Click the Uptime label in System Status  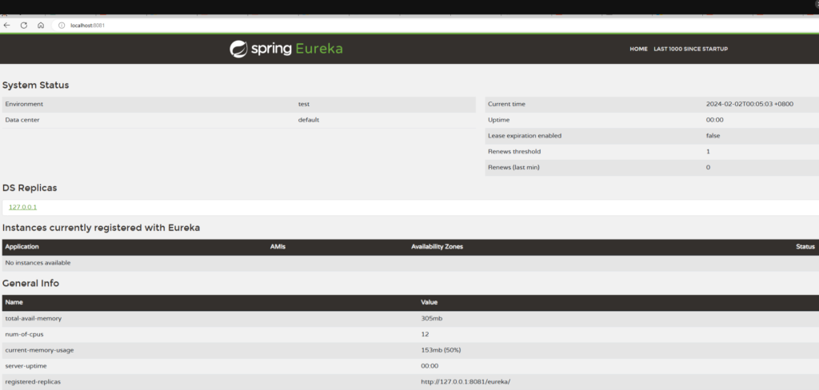pos(499,120)
